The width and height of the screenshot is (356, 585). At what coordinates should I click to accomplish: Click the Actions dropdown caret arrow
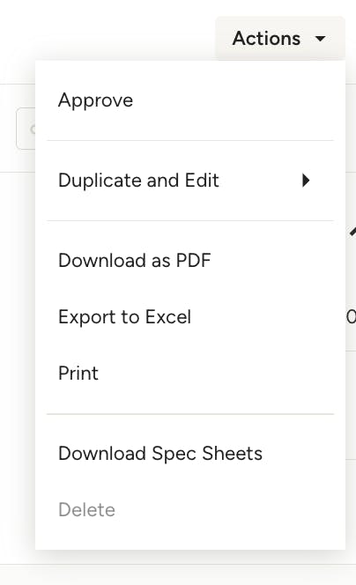pyautogui.click(x=320, y=39)
